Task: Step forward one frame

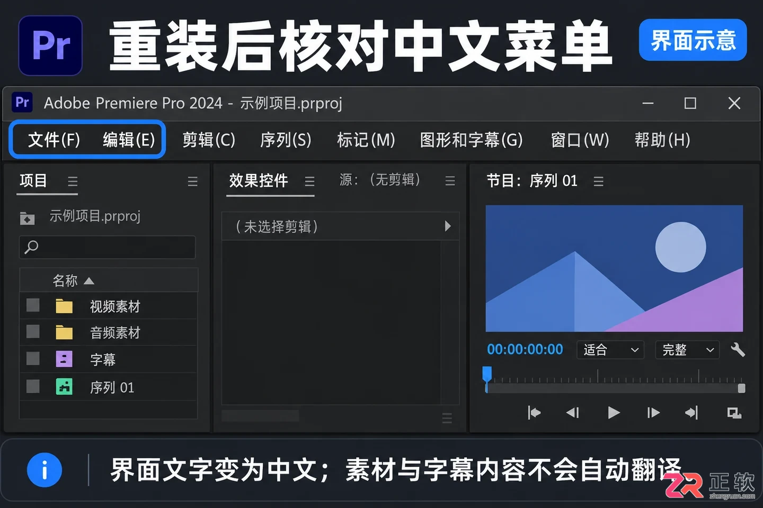Action: click(653, 413)
